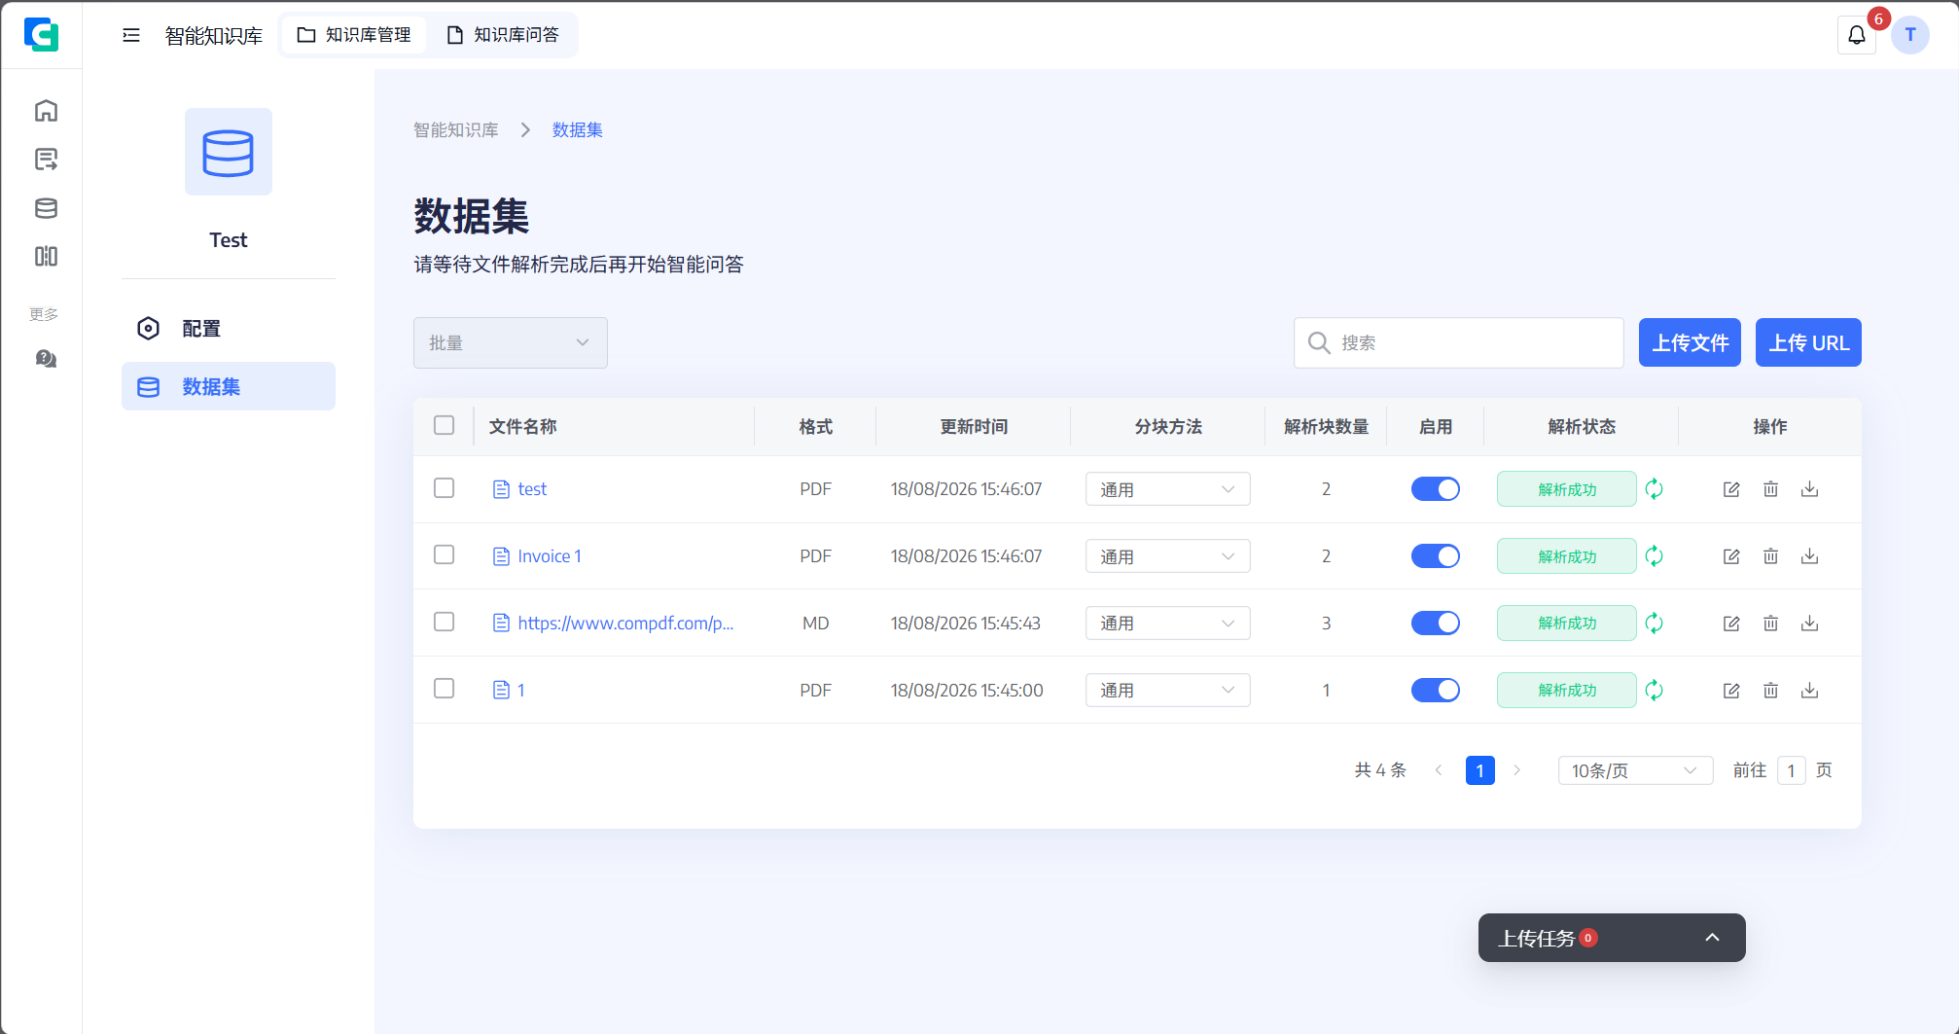Disable the Invoice 1 enable switch
Viewport: 1959px width, 1034px height.
coord(1436,556)
